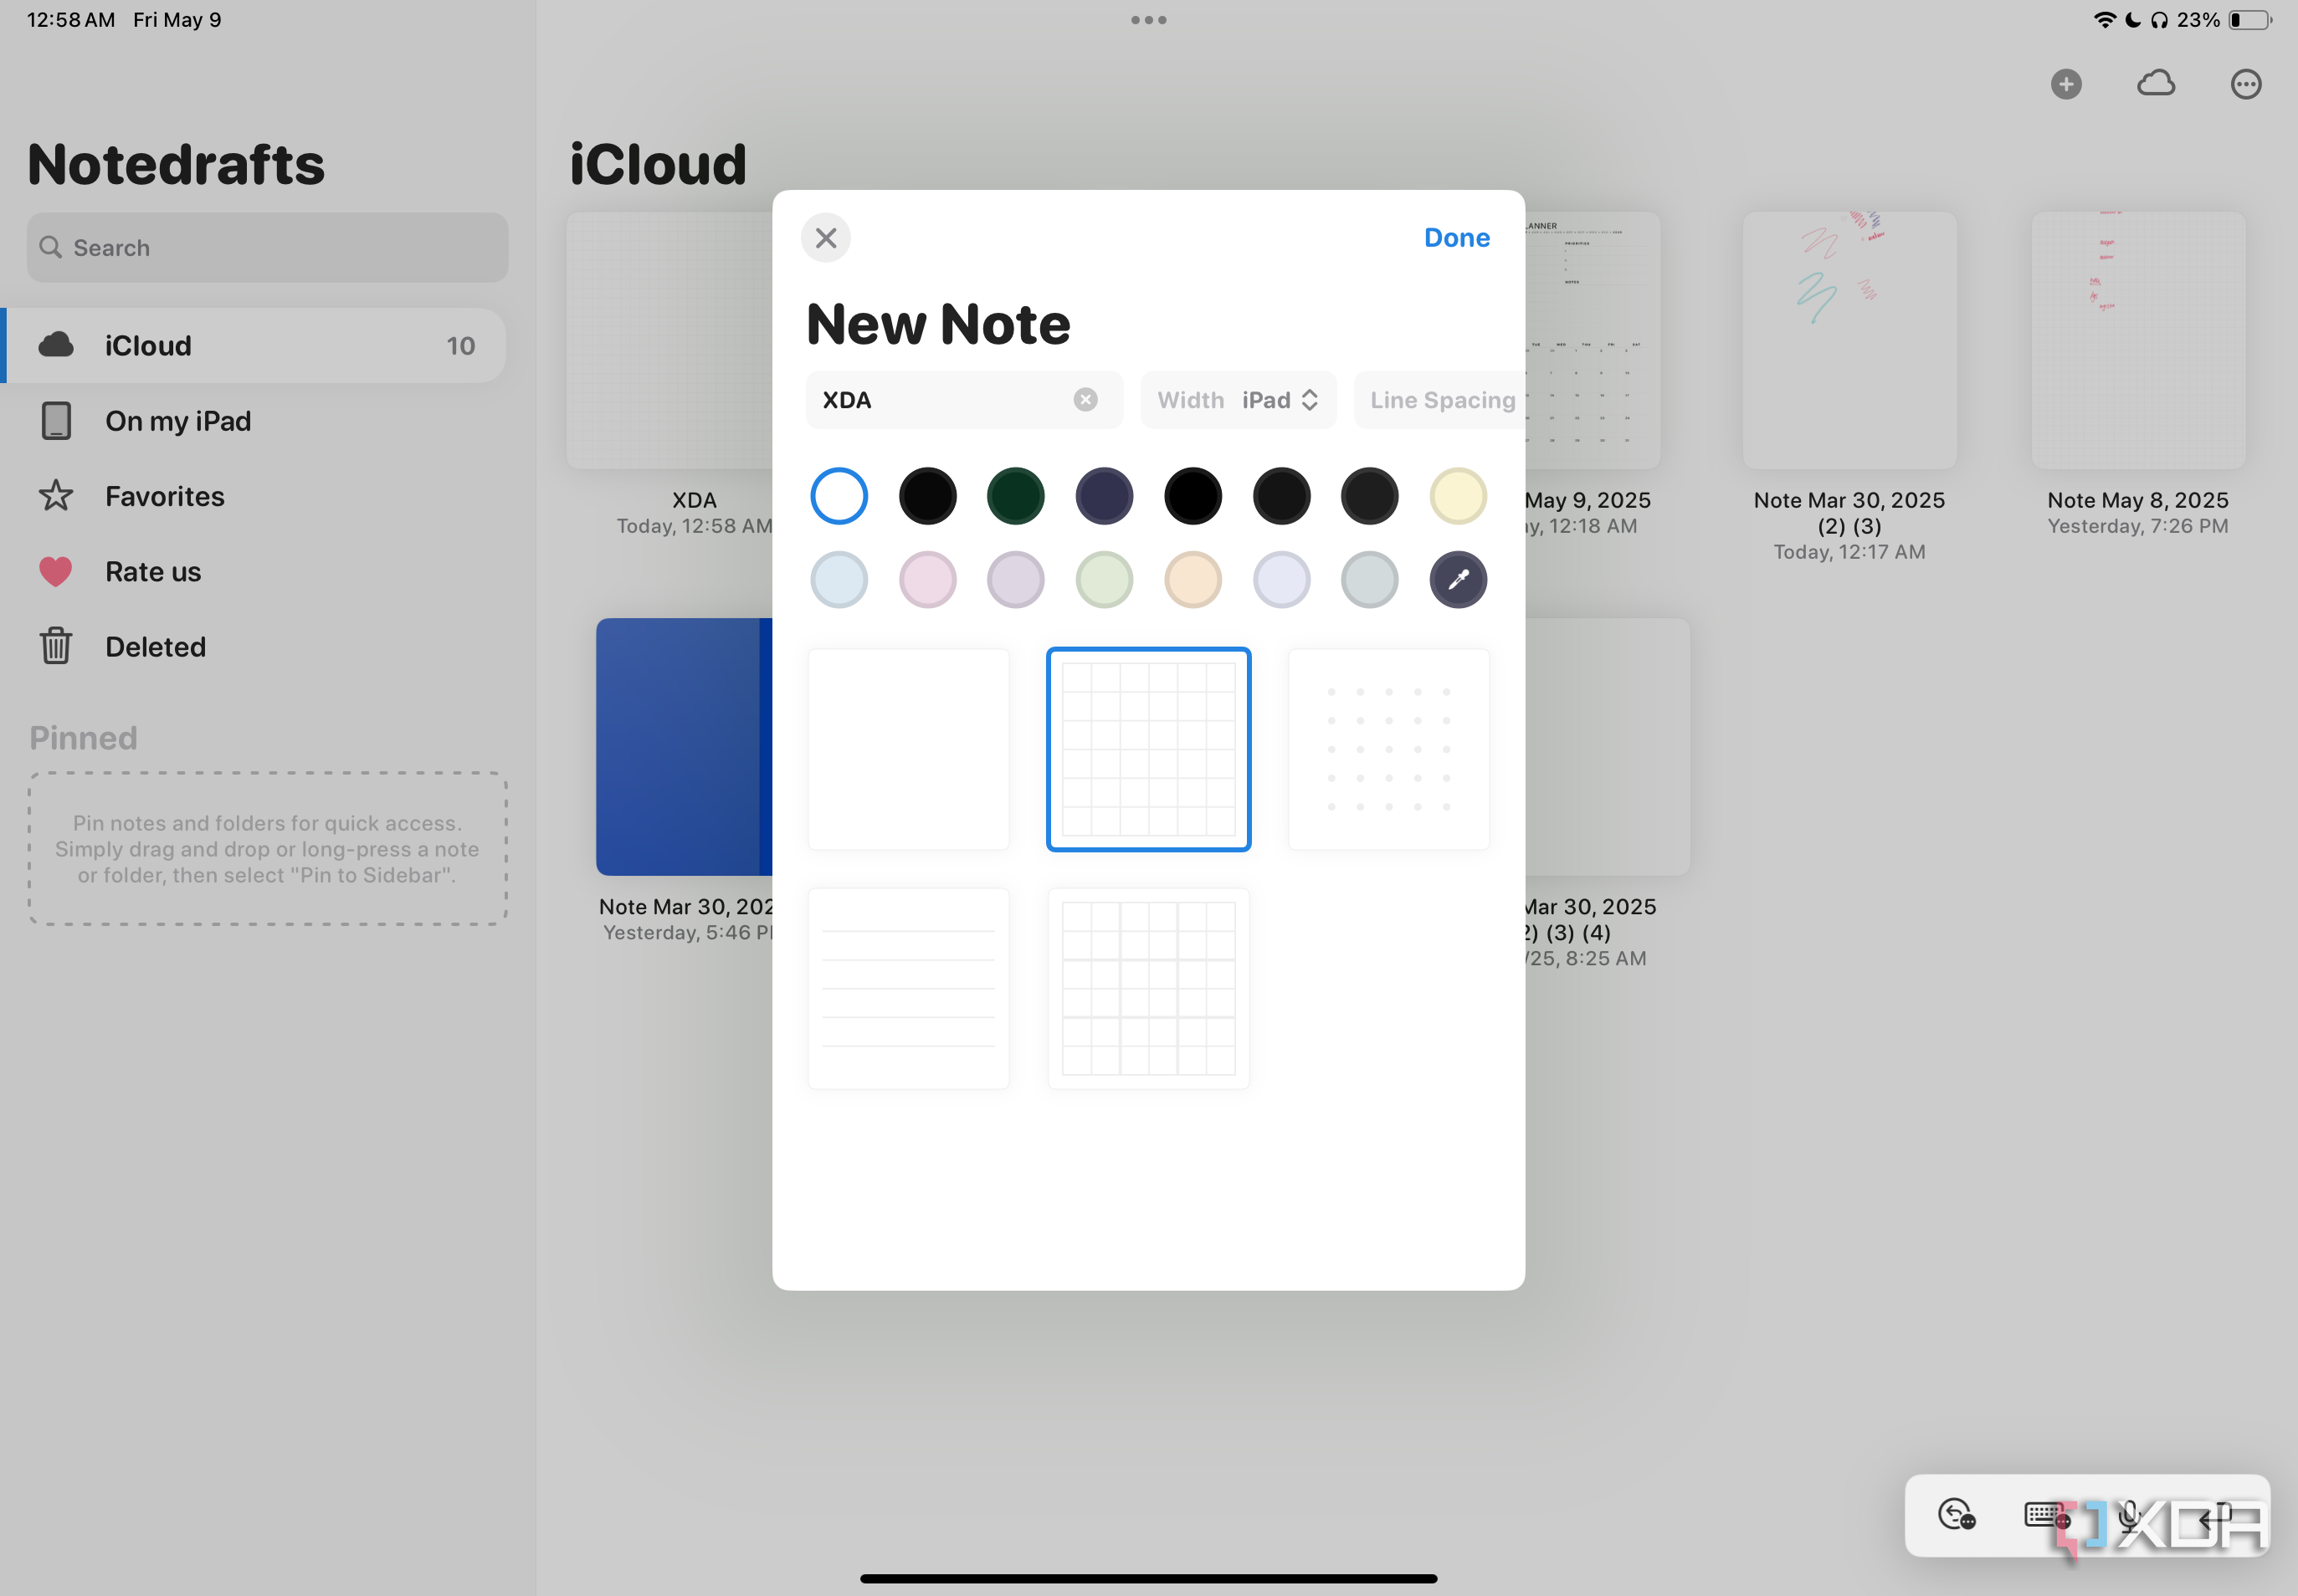The height and width of the screenshot is (1596, 2298).
Task: Tap the scribble undo icon in floating bar
Action: click(x=1957, y=1516)
